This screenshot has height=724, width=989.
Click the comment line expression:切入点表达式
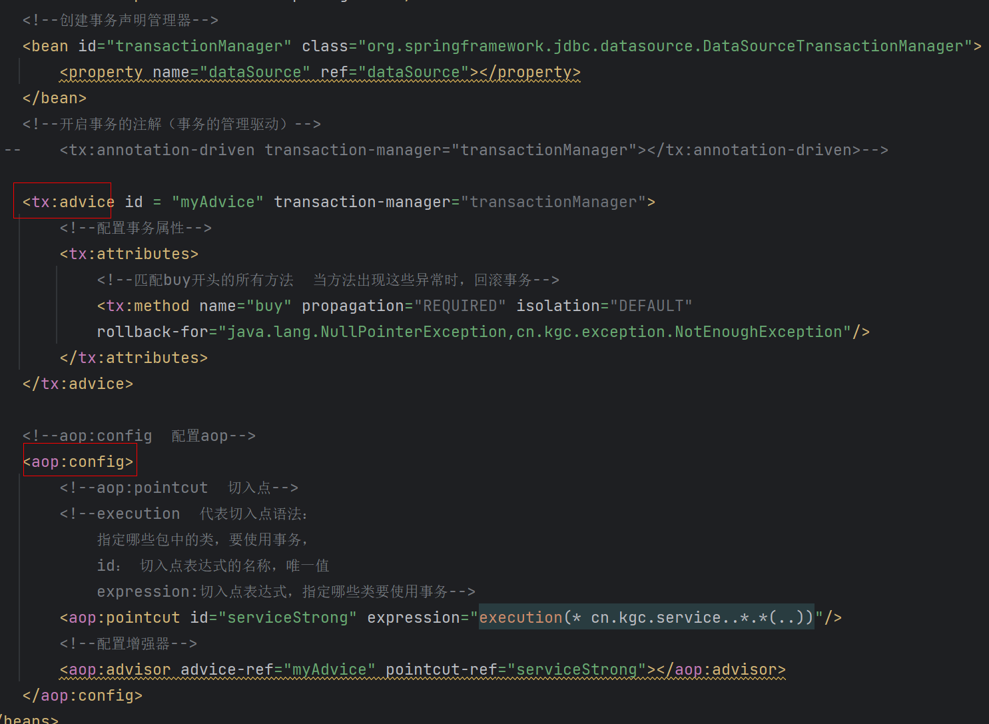pos(286,591)
